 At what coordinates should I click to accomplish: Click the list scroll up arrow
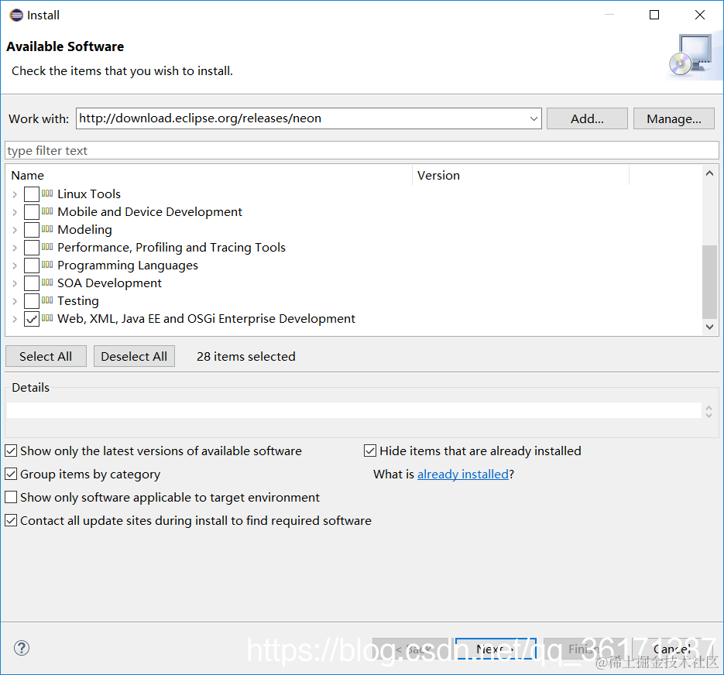[710, 173]
